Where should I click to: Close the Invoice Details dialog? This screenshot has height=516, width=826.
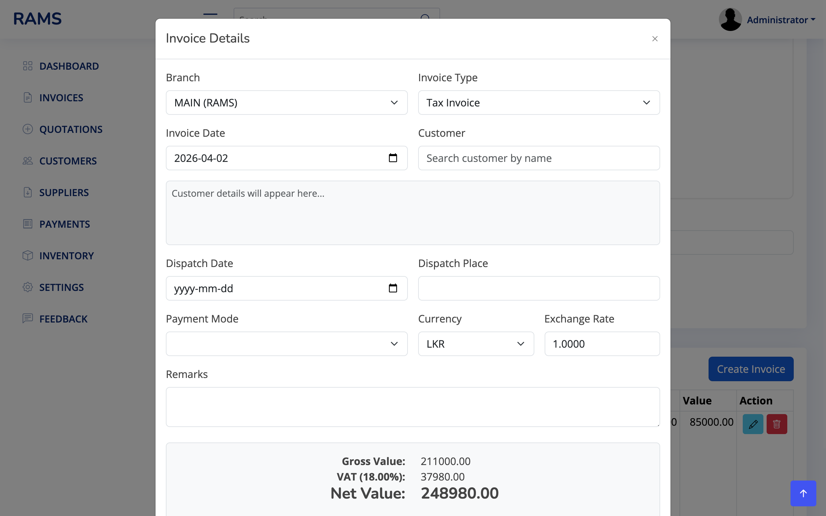point(654,39)
